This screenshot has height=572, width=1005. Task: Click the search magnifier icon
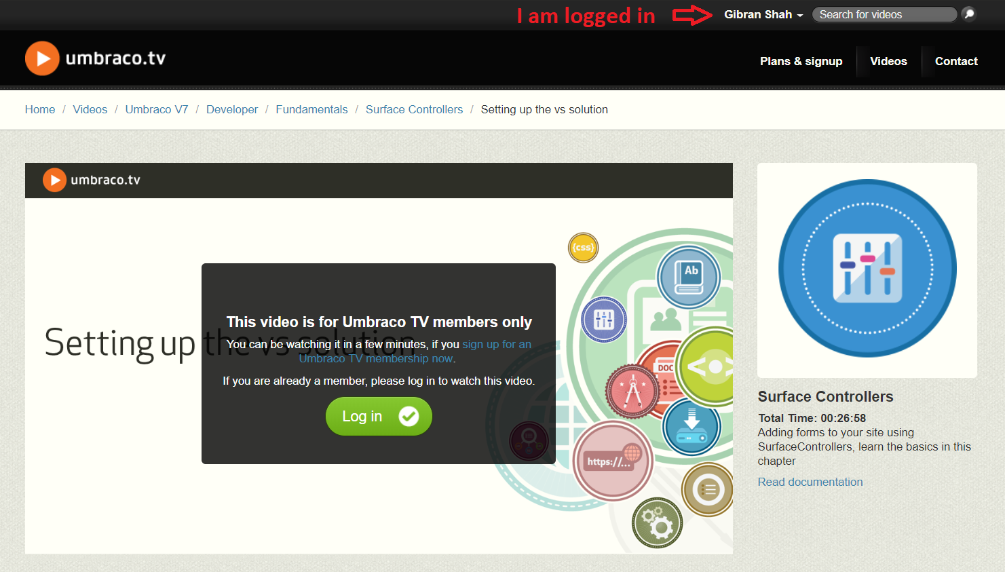pyautogui.click(x=969, y=14)
